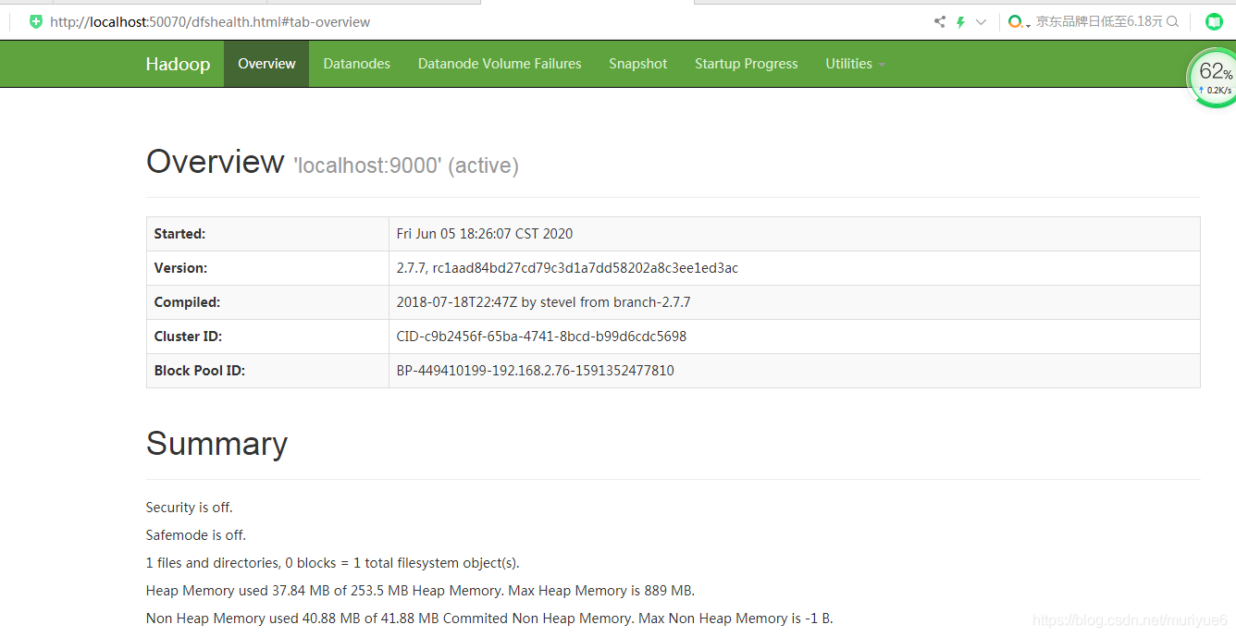Open the search engine selector dropdown
This screenshot has height=637, width=1236.
coord(1020,21)
